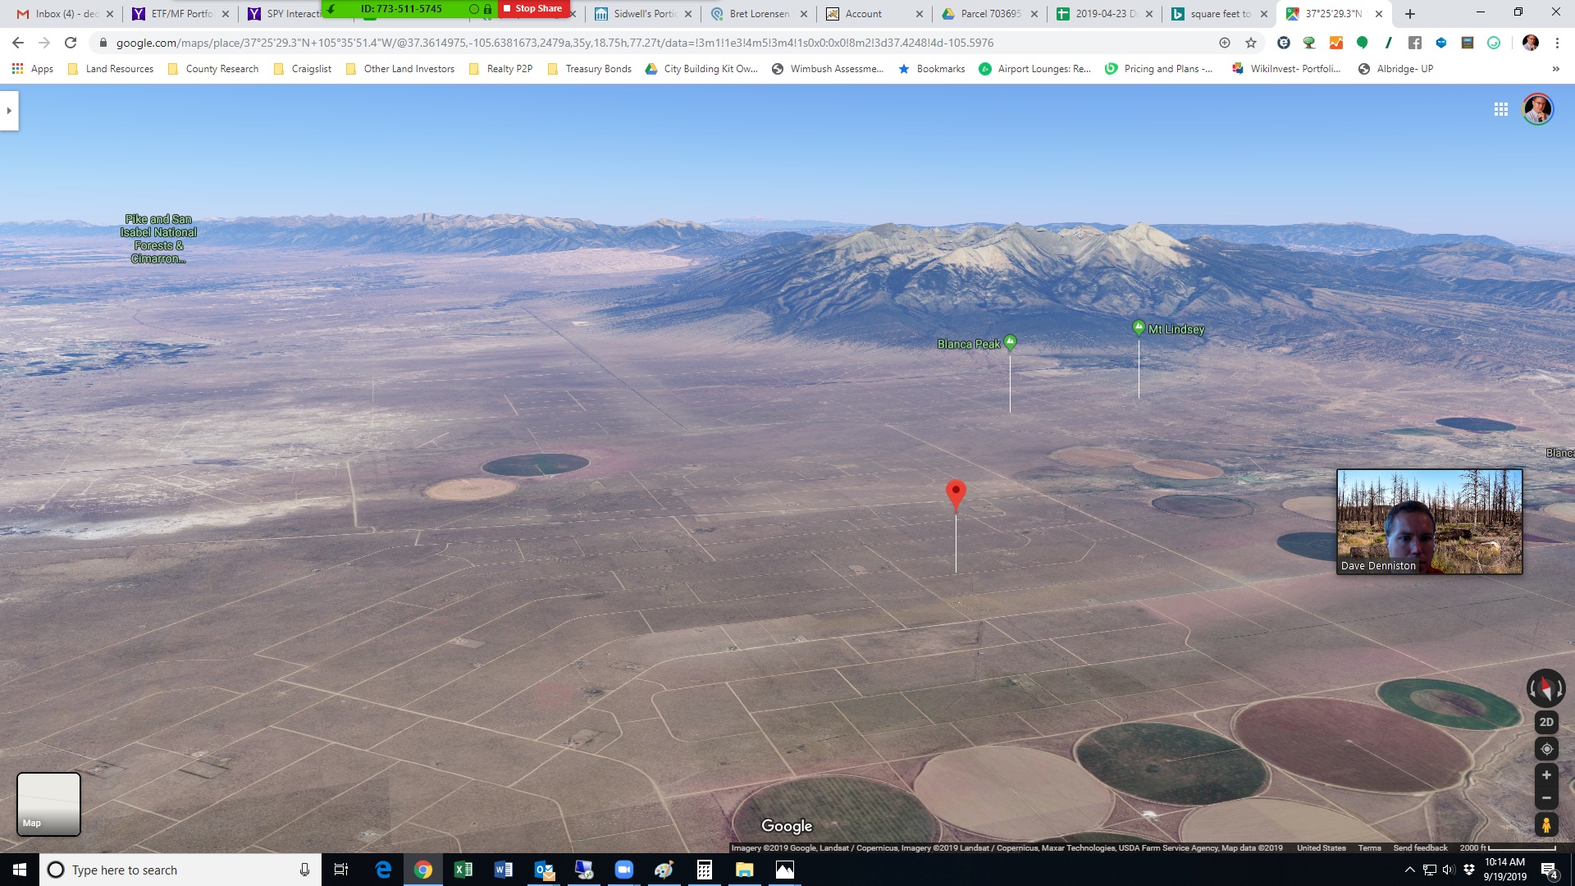
Task: Click the Blanca Peak marker
Action: coord(1011,341)
